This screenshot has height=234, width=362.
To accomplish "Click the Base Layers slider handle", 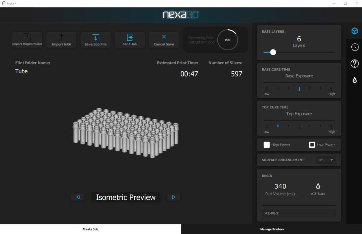I will pos(273,52).
